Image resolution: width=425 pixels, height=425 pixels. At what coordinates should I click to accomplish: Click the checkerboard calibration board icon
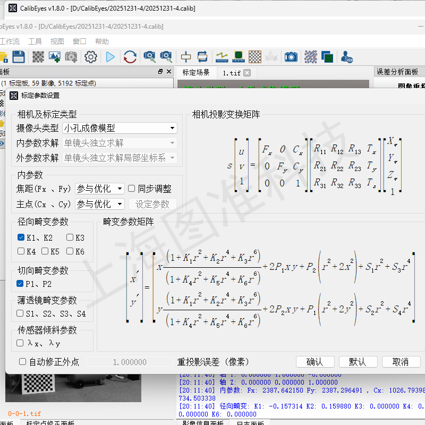tap(255, 56)
